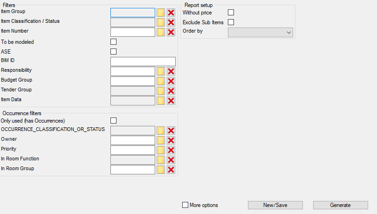The image size is (377, 214).
Task: Clear the Priority filter
Action: (171, 150)
